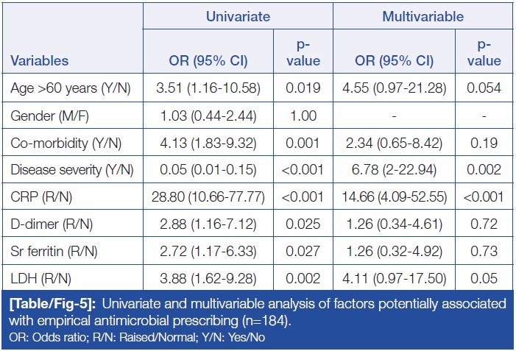Select the Disease severity (Y/N) row label
This screenshot has height=351, width=516.
coord(71,171)
